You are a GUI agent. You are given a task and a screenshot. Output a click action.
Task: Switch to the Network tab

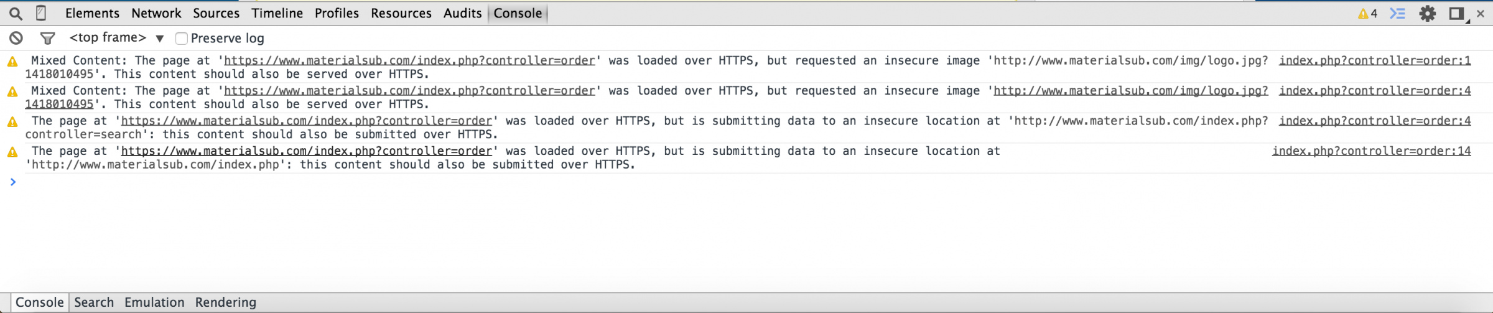[156, 13]
